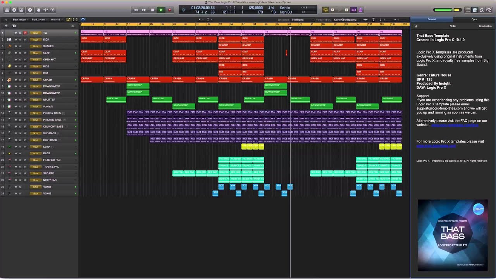The width and height of the screenshot is (496, 279).
Task: Open the Media Browser icon
Action: coord(489,10)
